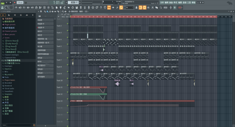
Task: Expand the 【Electro House】 folder
Action: pyautogui.click(x=12, y=40)
